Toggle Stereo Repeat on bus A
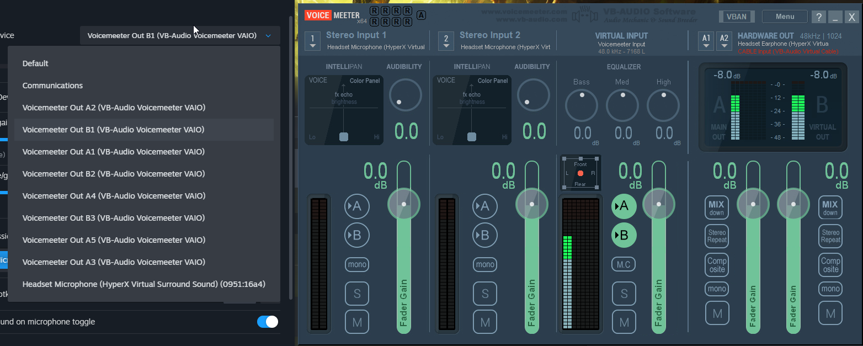Image resolution: width=863 pixels, height=346 pixels. click(x=717, y=236)
